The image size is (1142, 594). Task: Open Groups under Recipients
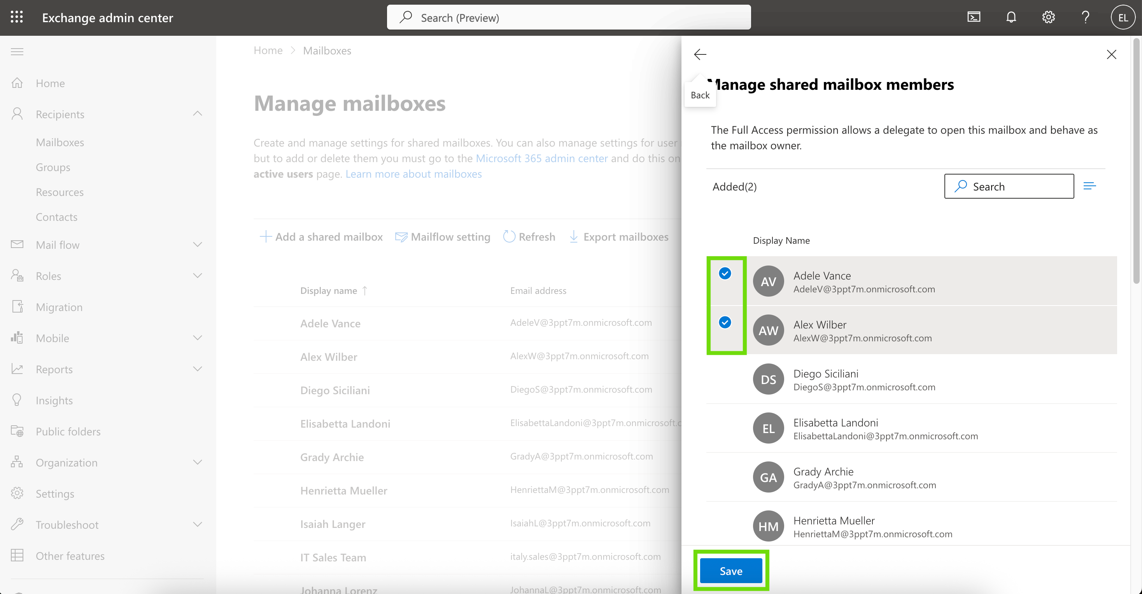tap(53, 167)
